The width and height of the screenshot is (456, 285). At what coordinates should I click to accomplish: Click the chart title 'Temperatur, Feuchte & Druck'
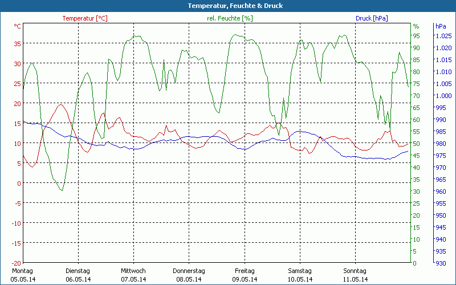235,6
